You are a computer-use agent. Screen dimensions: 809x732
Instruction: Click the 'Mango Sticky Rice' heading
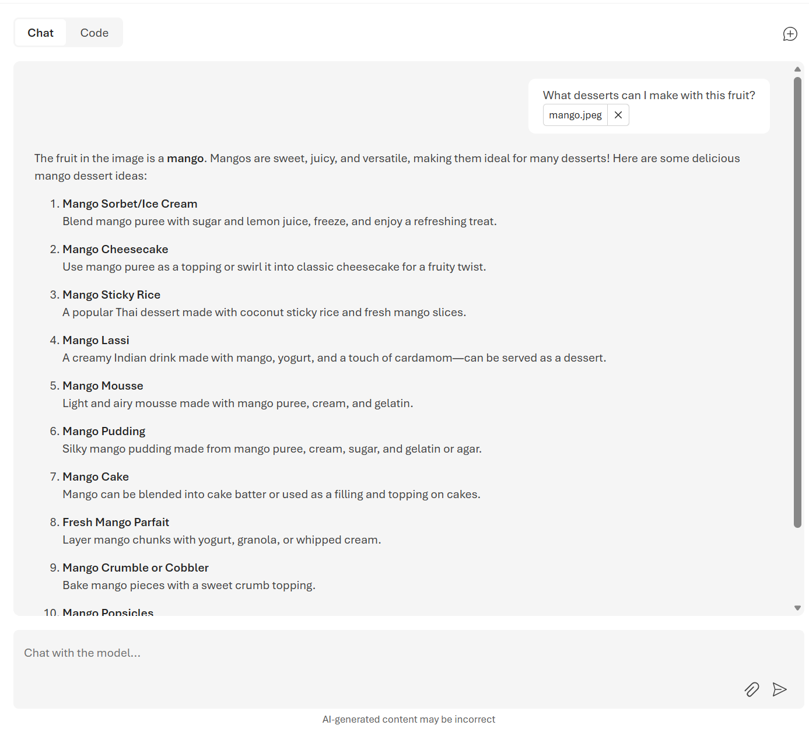tap(111, 295)
